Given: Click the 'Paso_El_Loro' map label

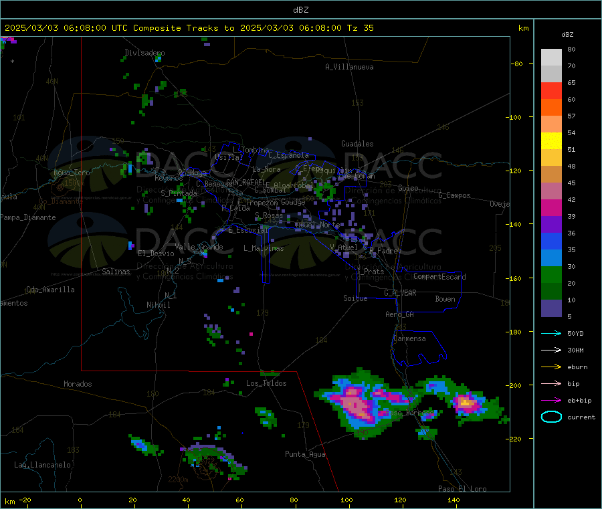Looking at the screenshot, I should coord(462,489).
